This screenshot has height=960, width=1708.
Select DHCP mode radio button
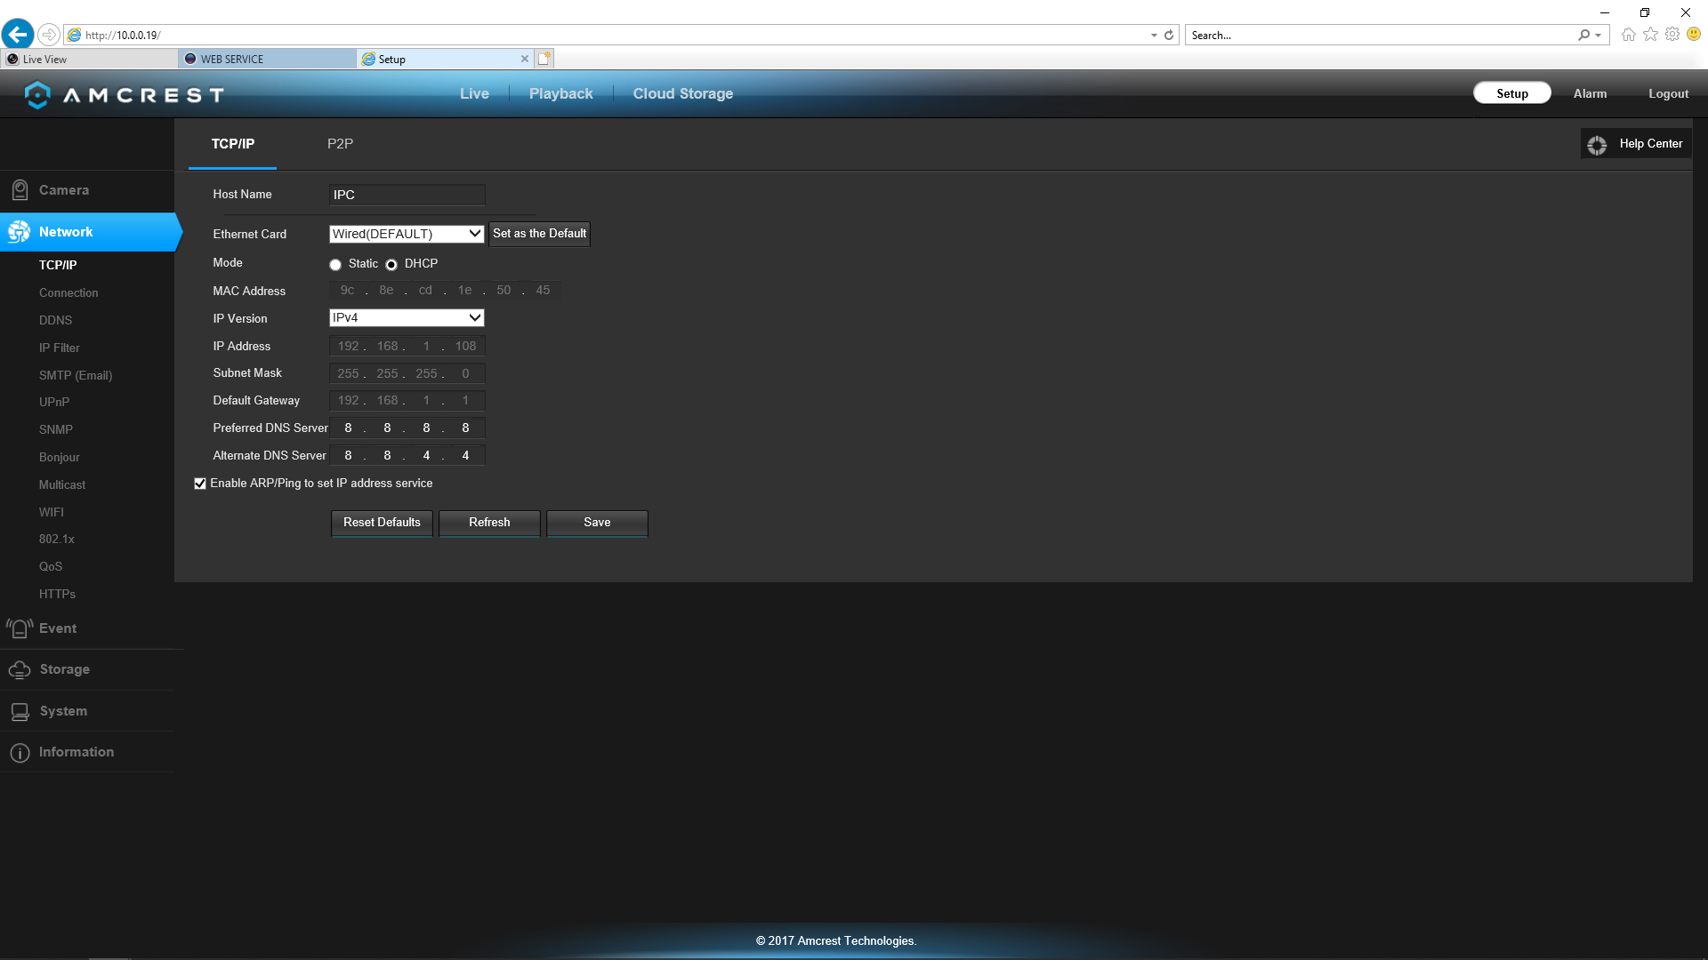[391, 265]
